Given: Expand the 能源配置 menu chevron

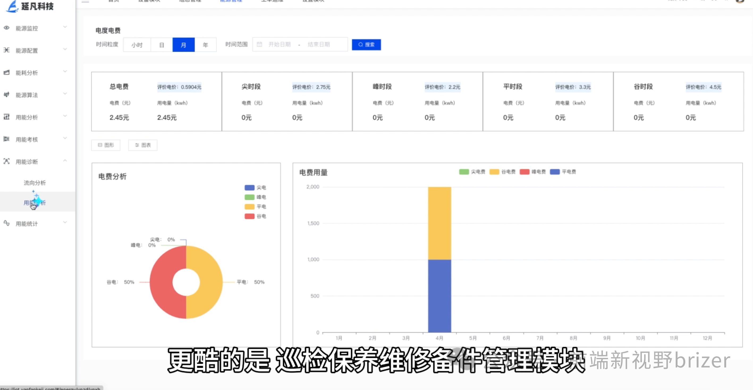Looking at the screenshot, I should point(65,49).
